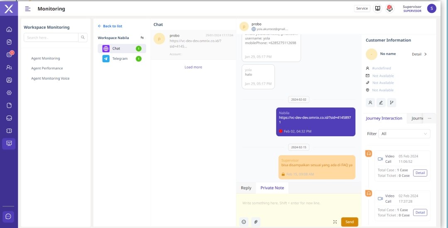This screenshot has height=228, width=448.
Task: Click the search magnifier button
Action: tap(83, 37)
